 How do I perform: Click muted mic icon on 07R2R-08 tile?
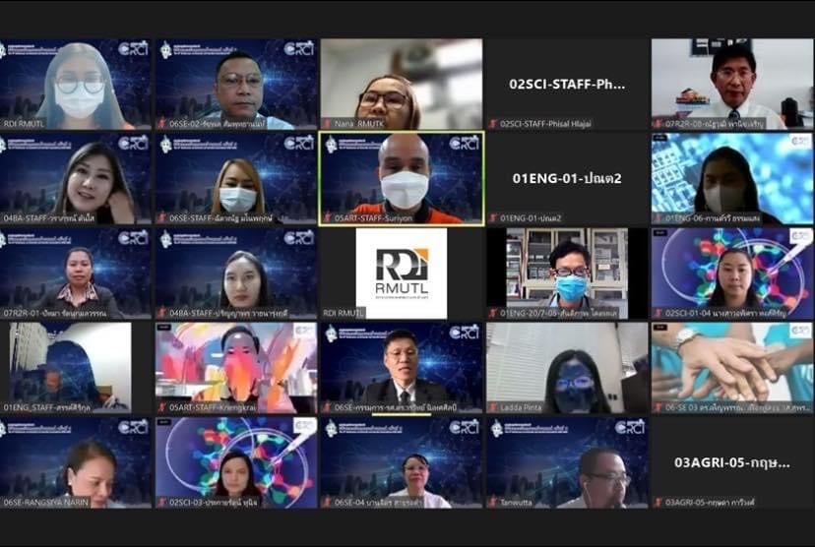point(658,124)
